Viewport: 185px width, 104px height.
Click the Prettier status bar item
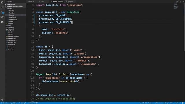click(x=177, y=103)
